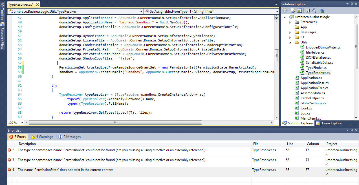Expand the IO folder

290,37
